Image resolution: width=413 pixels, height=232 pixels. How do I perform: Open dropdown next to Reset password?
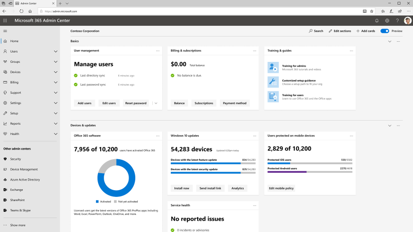click(x=156, y=103)
